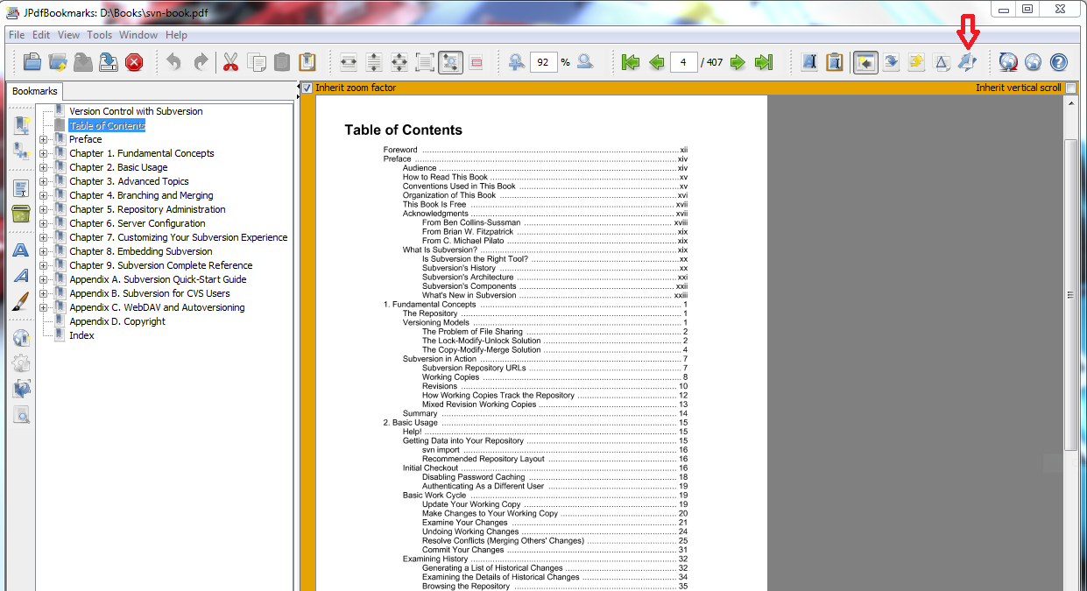1087x591 pixels.
Task: Click the Open PDF file icon
Action: point(32,62)
